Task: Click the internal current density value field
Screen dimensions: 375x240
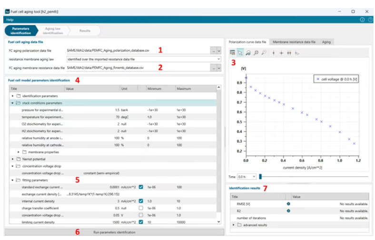Action: tap(93, 201)
